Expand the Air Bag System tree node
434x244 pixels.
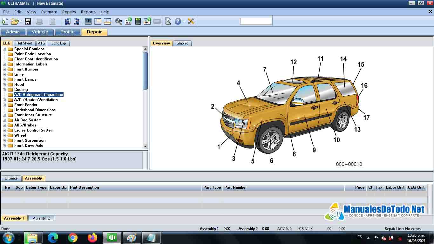point(4,120)
